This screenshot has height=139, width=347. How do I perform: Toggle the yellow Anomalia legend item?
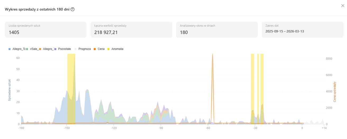115,49
